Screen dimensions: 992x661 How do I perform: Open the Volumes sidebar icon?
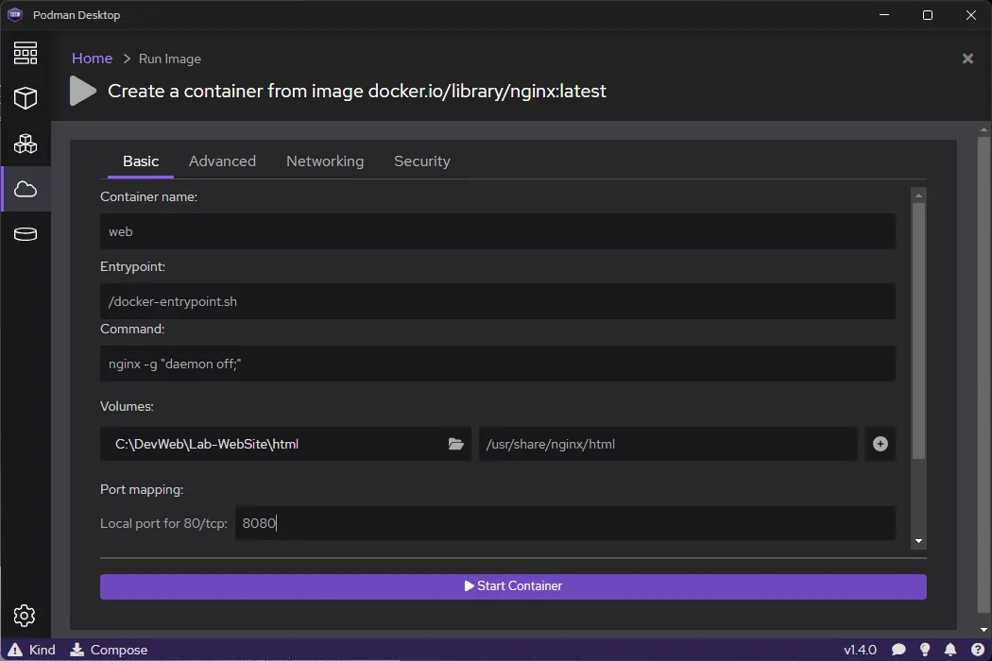coord(26,234)
